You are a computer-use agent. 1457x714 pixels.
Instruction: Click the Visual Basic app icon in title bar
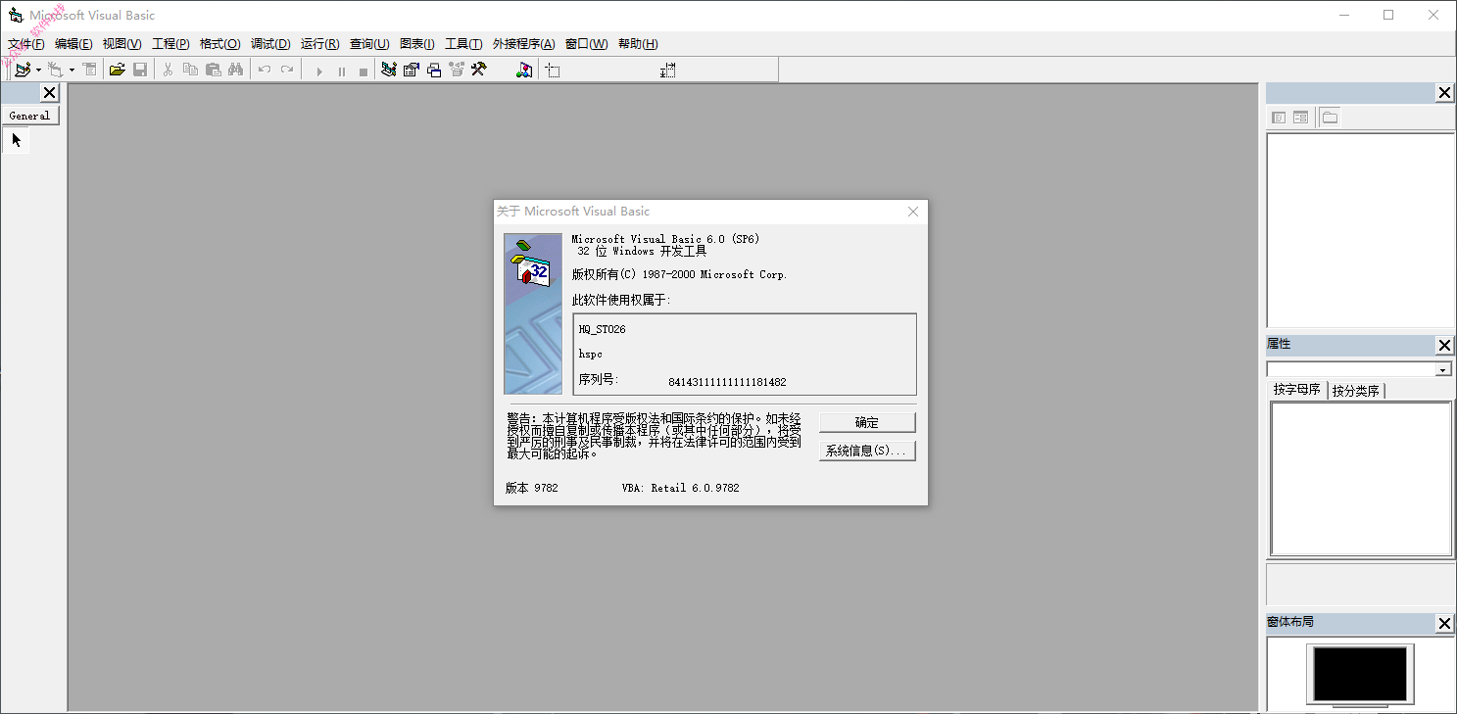(16, 16)
